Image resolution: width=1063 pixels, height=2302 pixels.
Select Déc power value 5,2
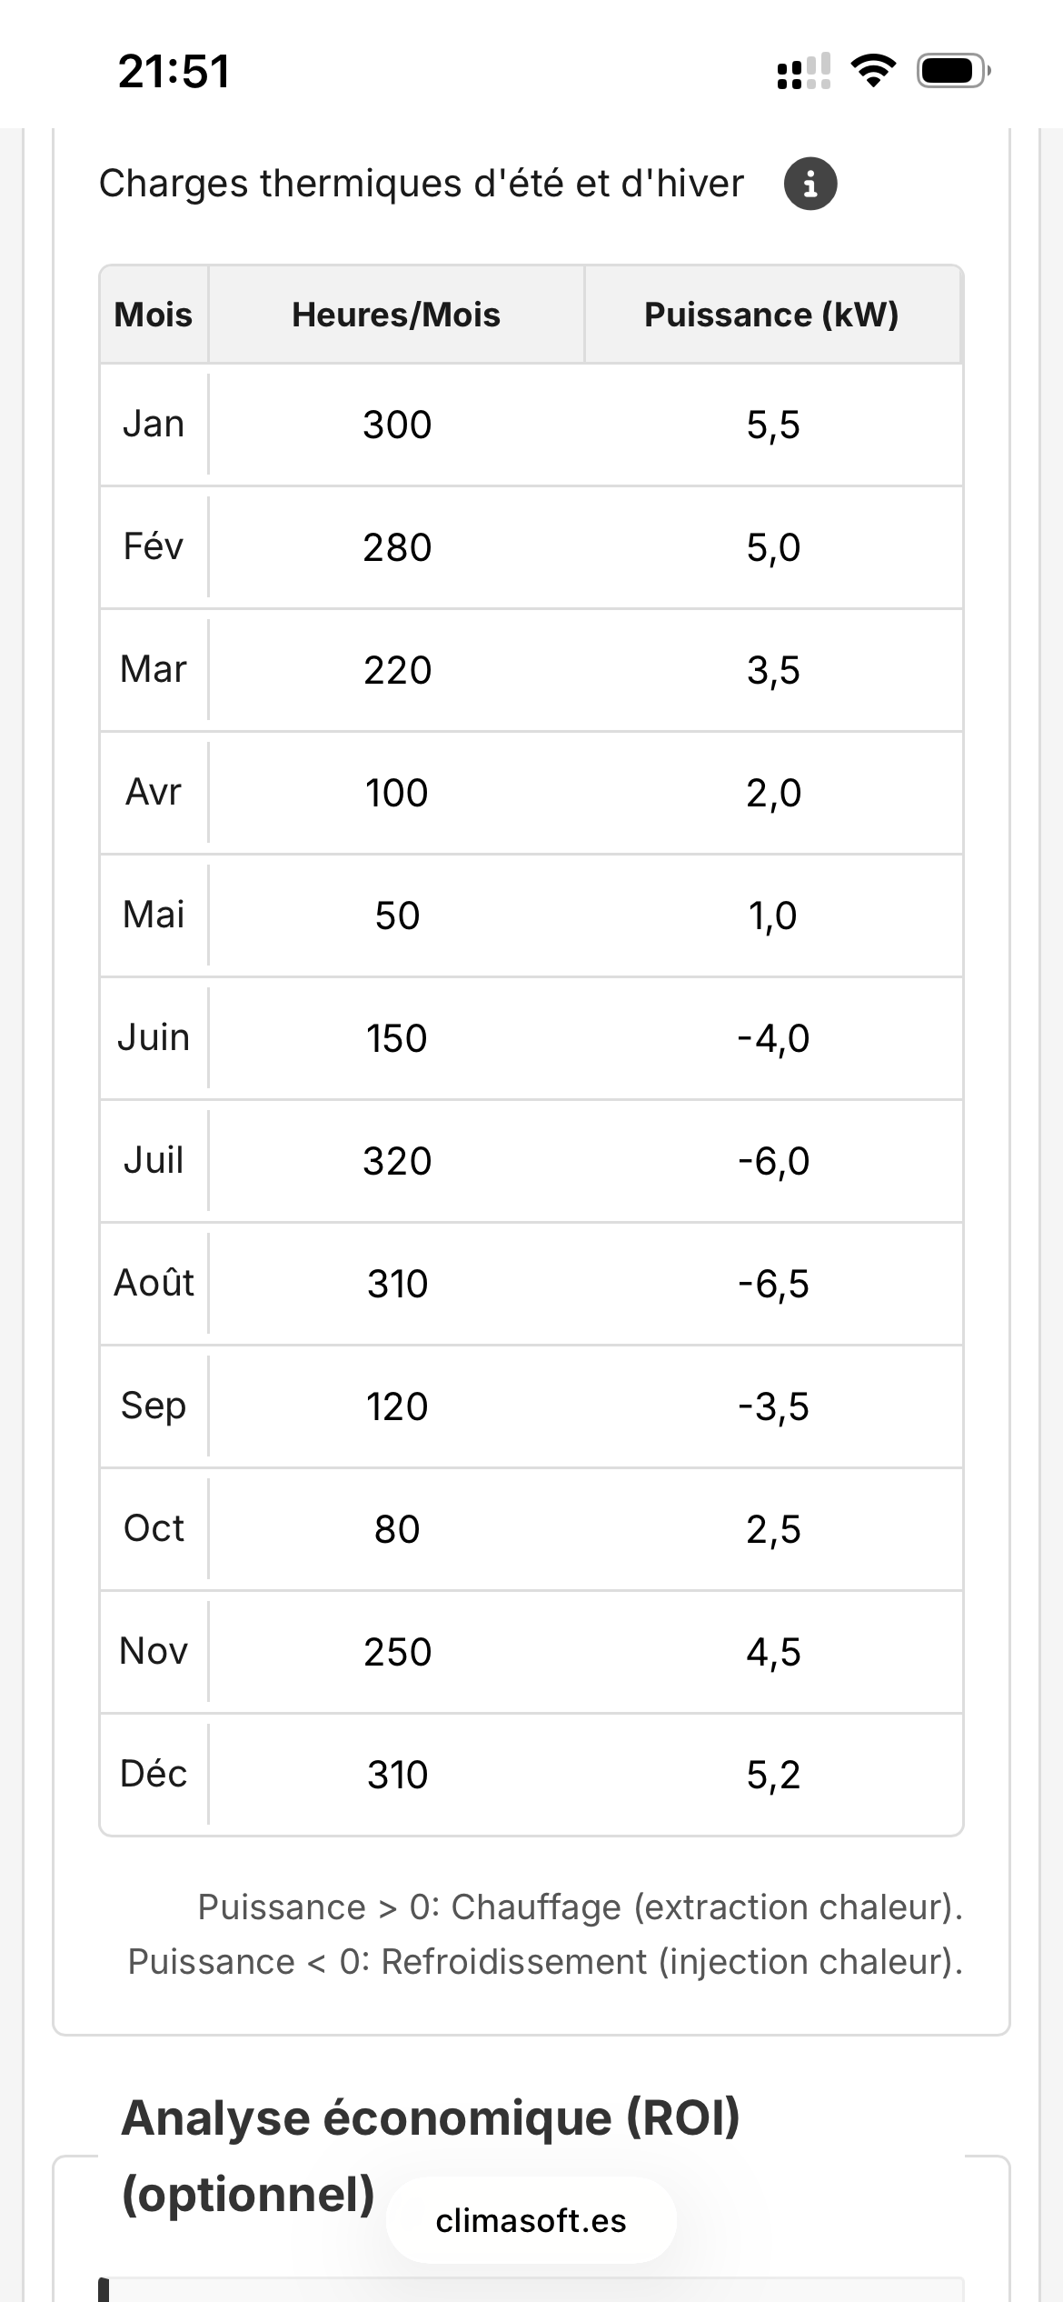[x=773, y=1775]
